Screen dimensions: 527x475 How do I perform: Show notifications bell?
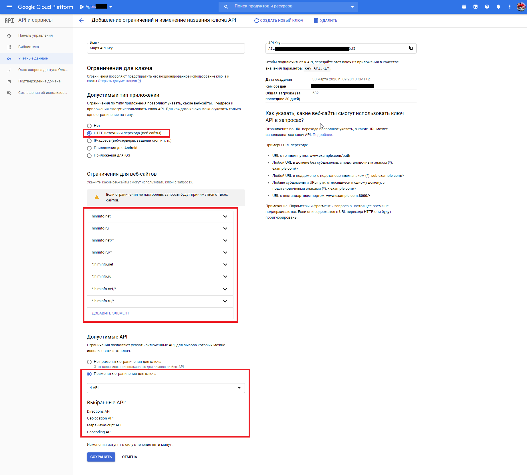(498, 7)
